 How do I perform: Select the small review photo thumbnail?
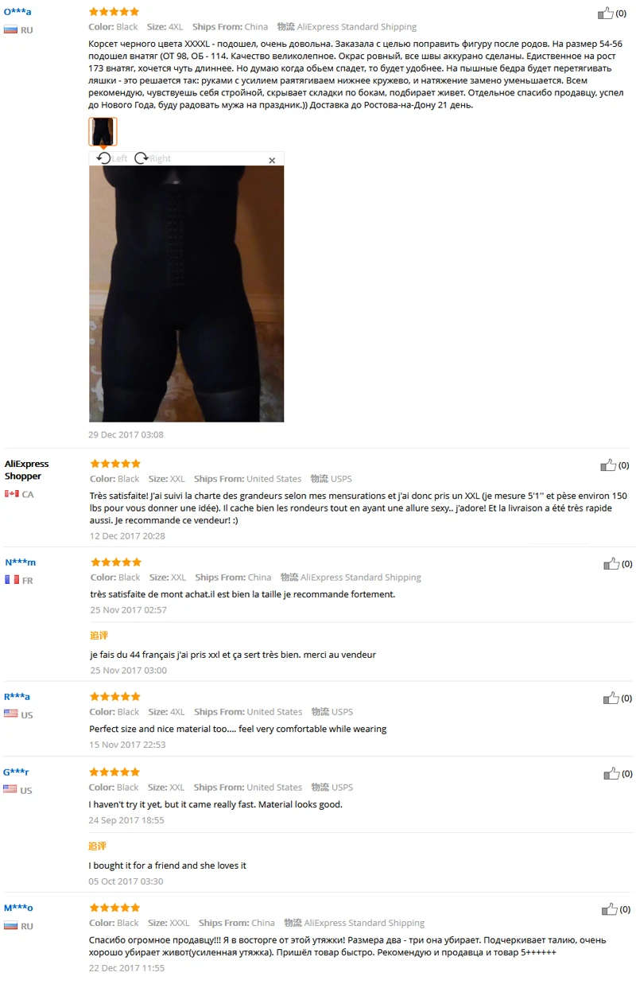tap(103, 132)
